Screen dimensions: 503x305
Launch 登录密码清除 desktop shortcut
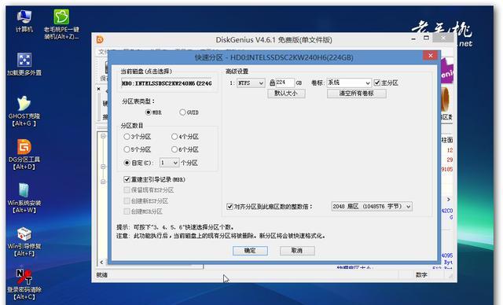pyautogui.click(x=24, y=285)
